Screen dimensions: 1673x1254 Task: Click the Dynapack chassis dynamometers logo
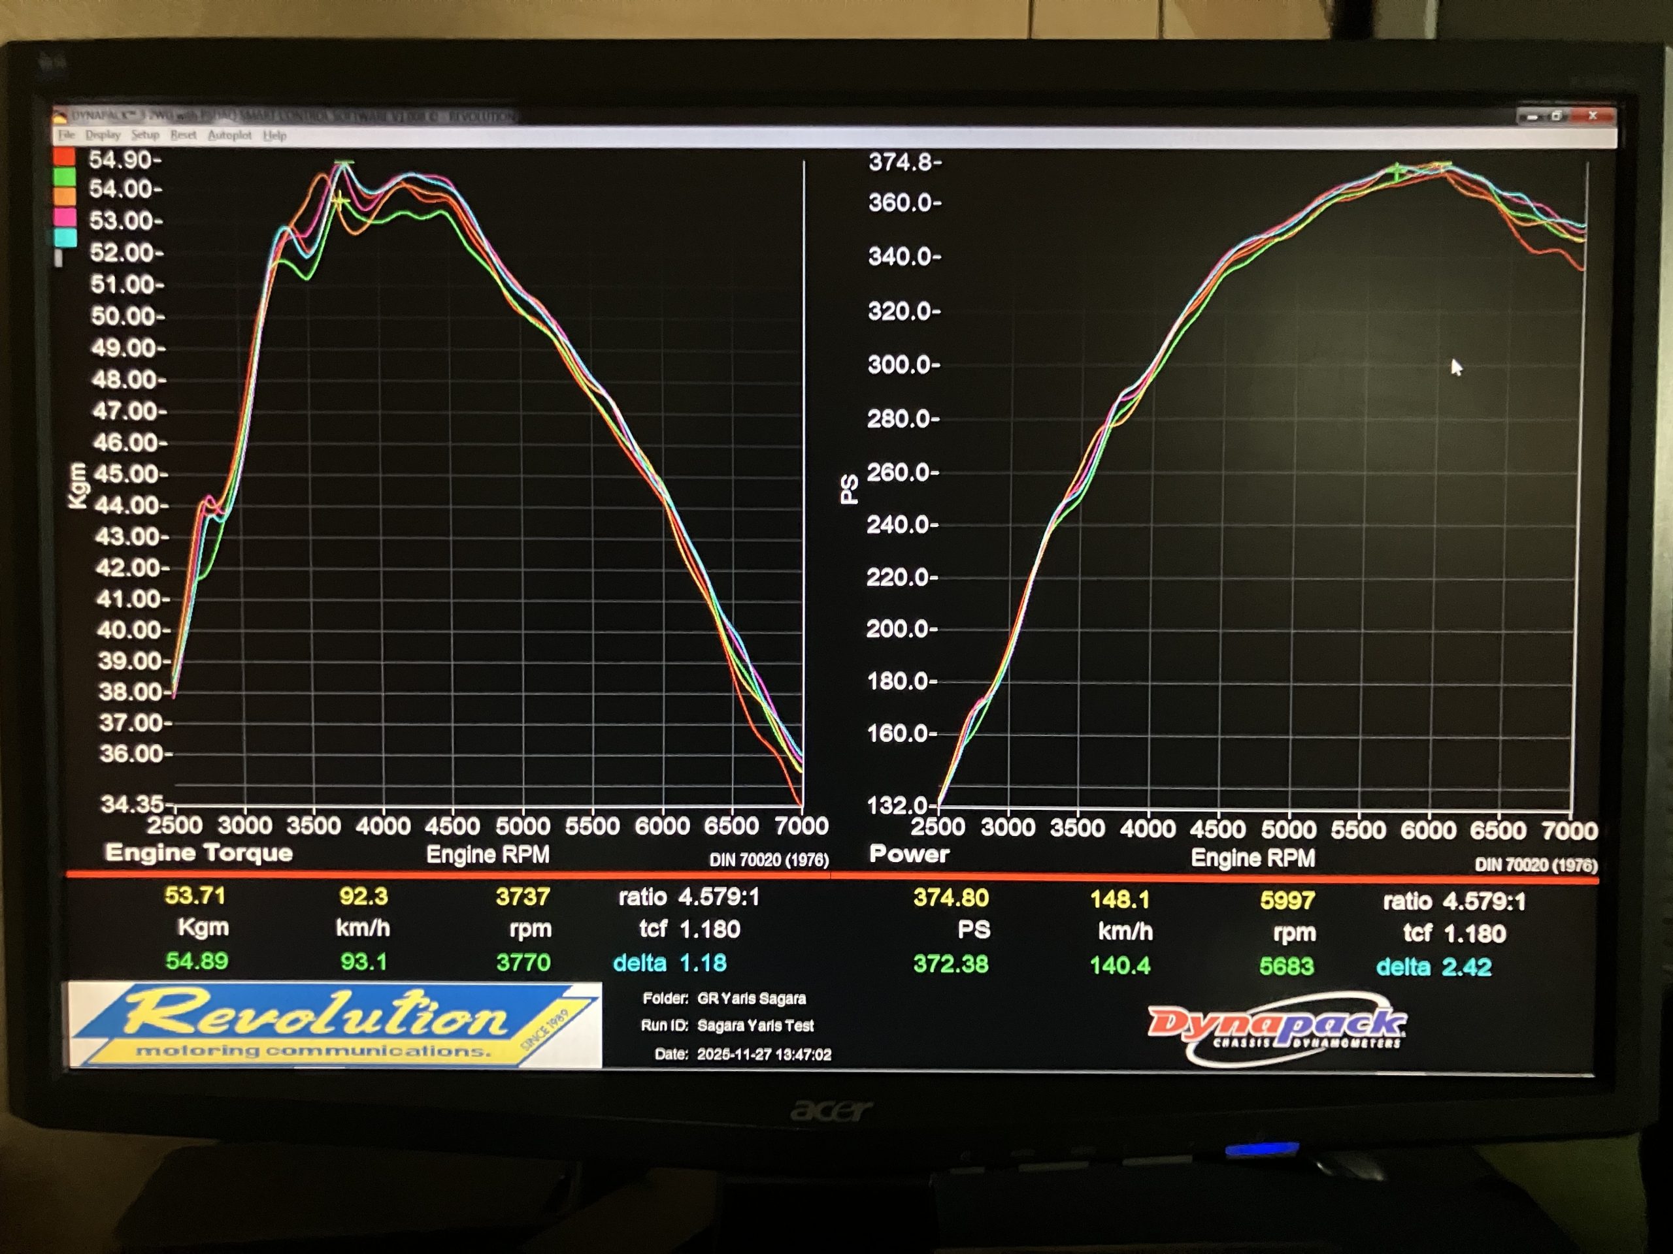pos(1277,1028)
